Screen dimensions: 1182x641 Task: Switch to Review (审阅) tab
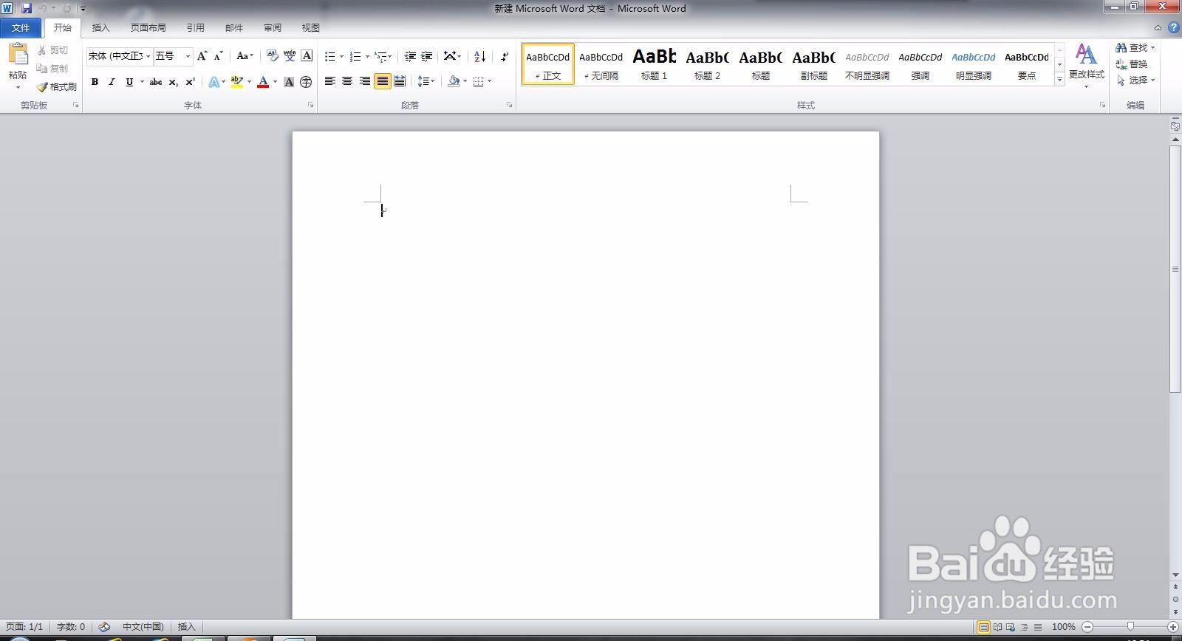click(x=272, y=28)
